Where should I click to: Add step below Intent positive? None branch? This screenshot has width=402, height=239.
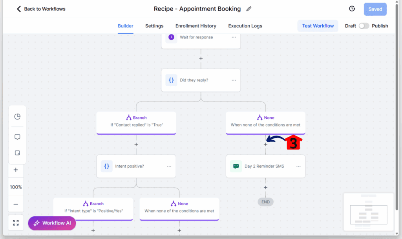pos(179,230)
